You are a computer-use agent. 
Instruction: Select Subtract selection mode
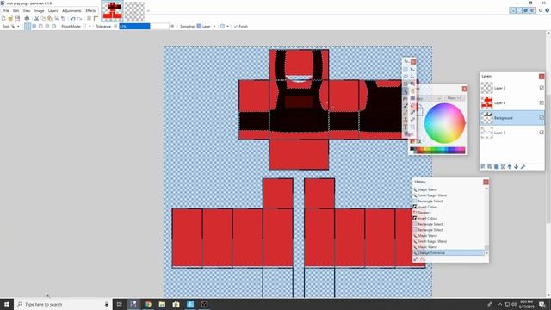(x=40, y=27)
